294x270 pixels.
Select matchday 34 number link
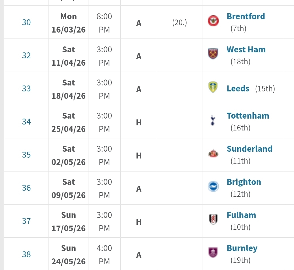[26, 122]
